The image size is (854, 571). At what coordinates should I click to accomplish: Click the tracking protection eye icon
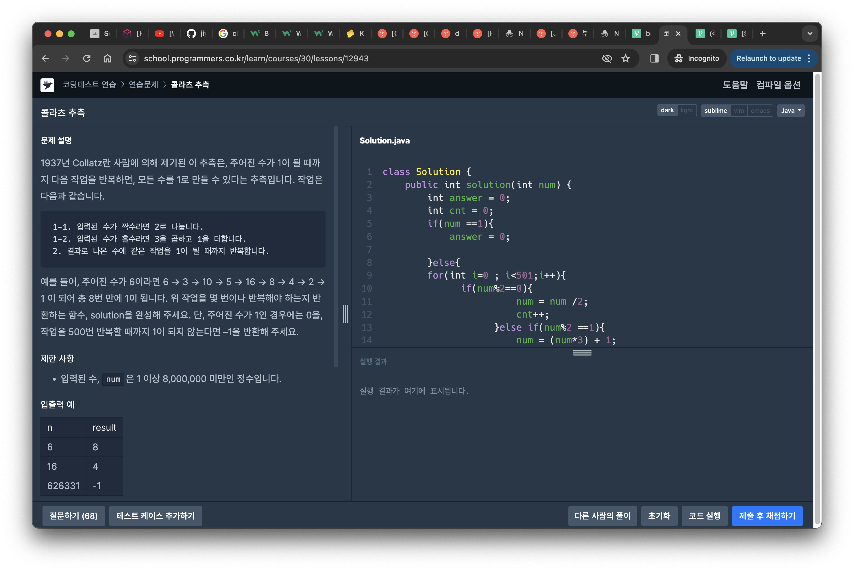pos(607,58)
